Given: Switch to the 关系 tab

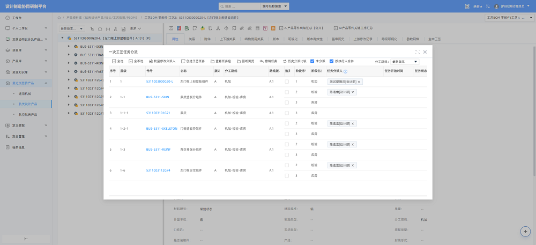Looking at the screenshot, I should (x=192, y=39).
